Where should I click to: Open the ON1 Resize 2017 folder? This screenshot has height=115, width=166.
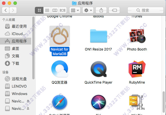(x=99, y=36)
